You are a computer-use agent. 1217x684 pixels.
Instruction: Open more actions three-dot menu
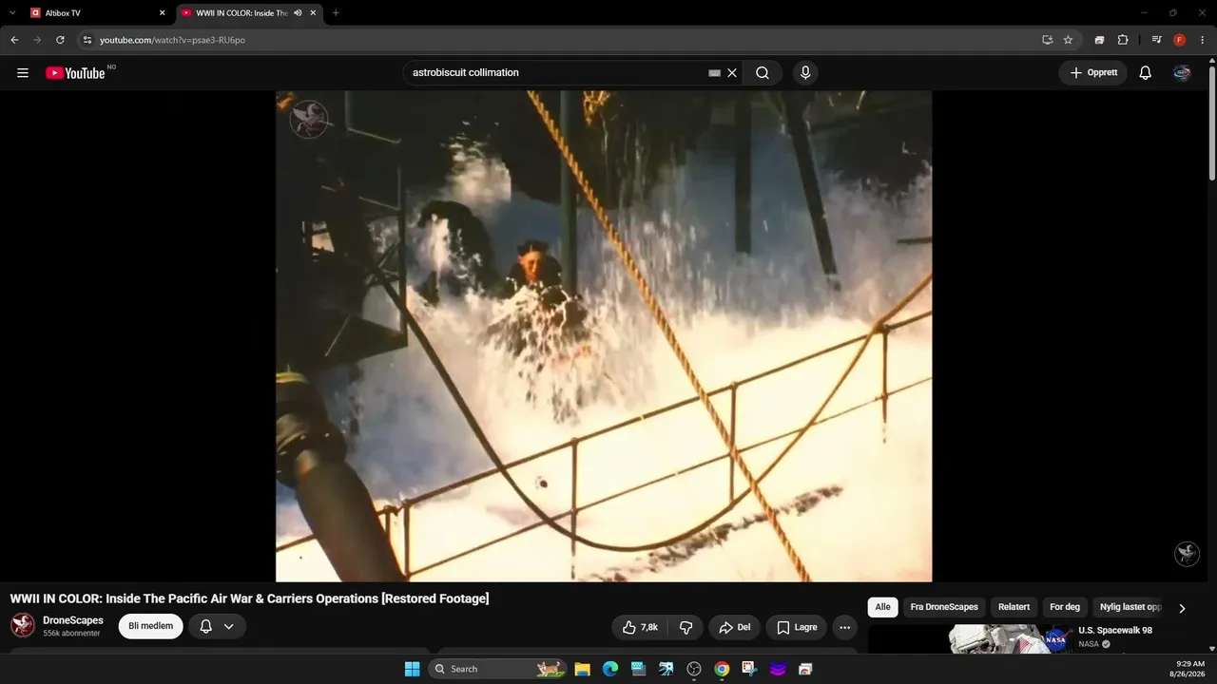coord(844,627)
